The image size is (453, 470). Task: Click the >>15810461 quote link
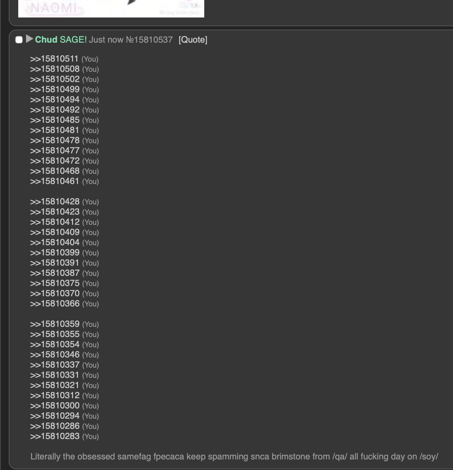coord(55,181)
